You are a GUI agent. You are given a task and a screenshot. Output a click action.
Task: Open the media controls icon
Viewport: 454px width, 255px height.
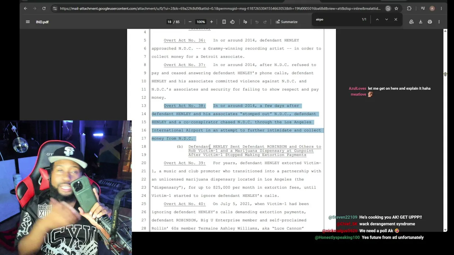click(x=423, y=8)
